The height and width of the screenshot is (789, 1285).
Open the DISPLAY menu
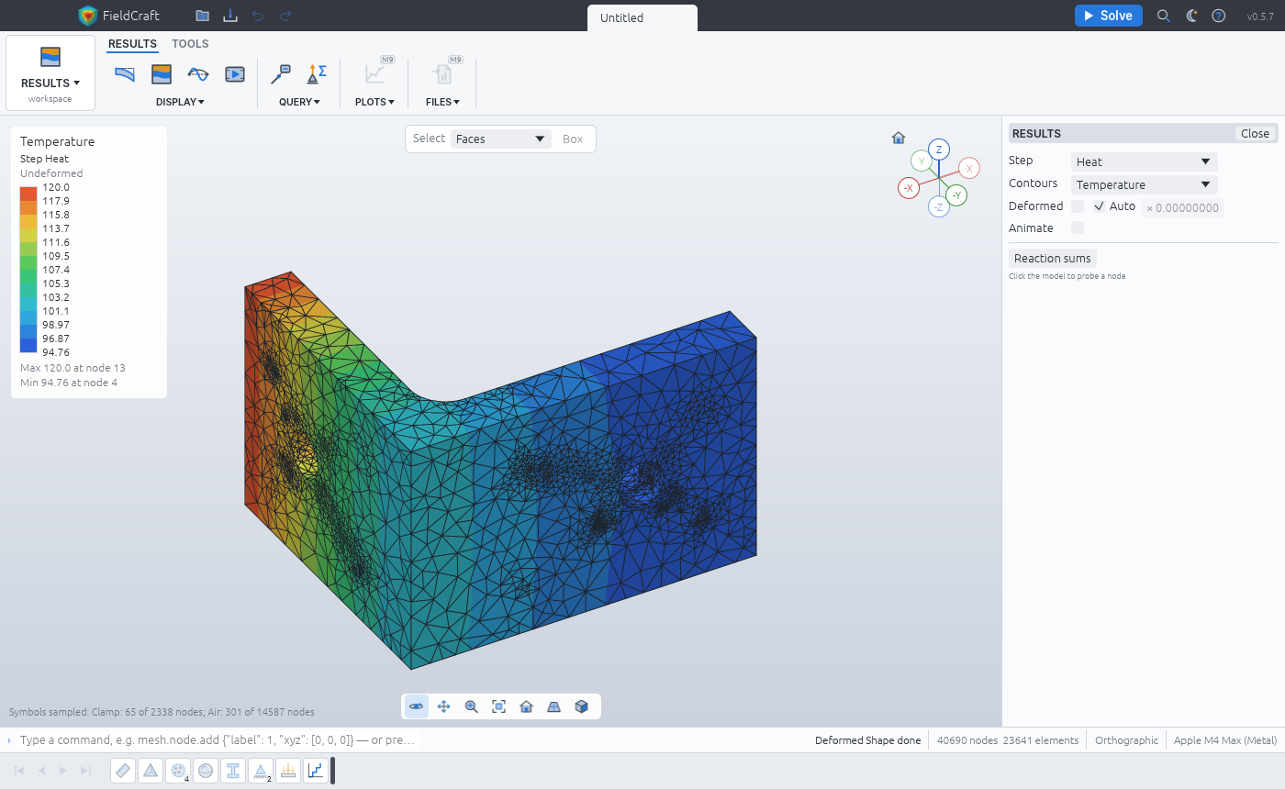coord(180,102)
